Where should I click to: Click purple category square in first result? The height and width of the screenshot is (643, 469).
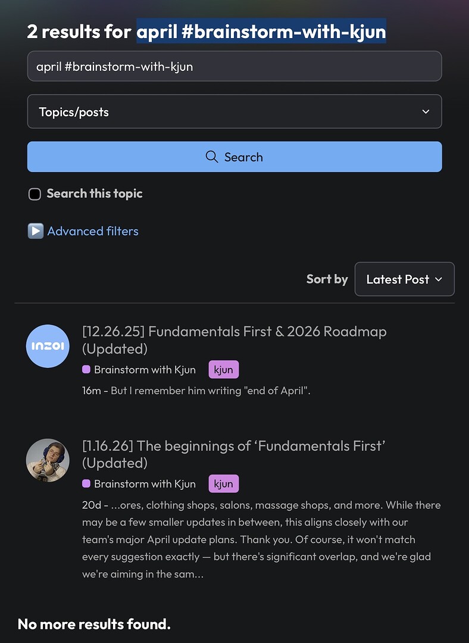(86, 369)
